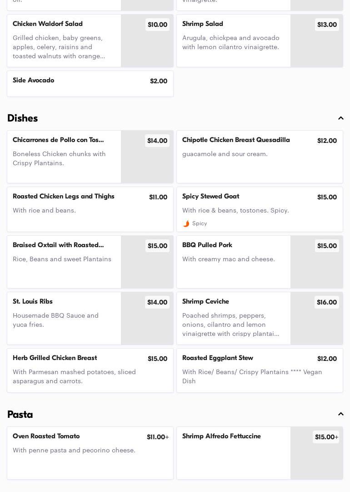Click the Dishes section heading
This screenshot has width=350, height=492.
tap(23, 118)
